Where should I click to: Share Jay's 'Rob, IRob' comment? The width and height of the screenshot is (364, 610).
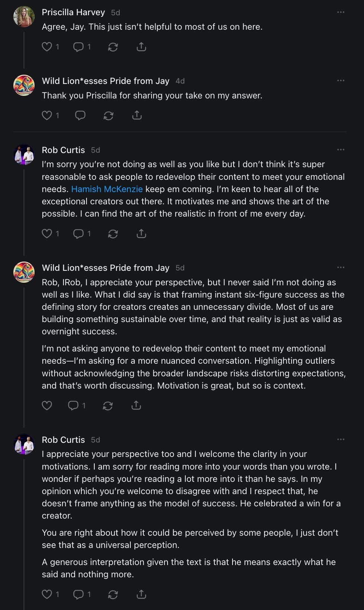point(136,405)
